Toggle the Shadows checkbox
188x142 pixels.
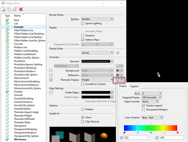pos(83,35)
